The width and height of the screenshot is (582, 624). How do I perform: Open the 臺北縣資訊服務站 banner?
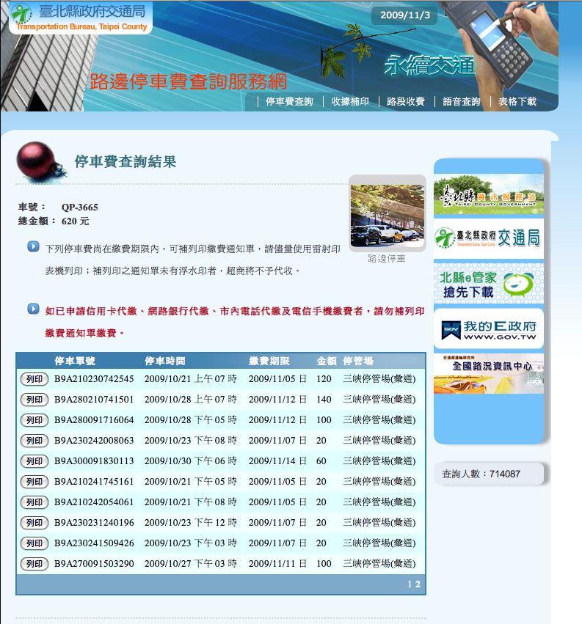click(488, 194)
